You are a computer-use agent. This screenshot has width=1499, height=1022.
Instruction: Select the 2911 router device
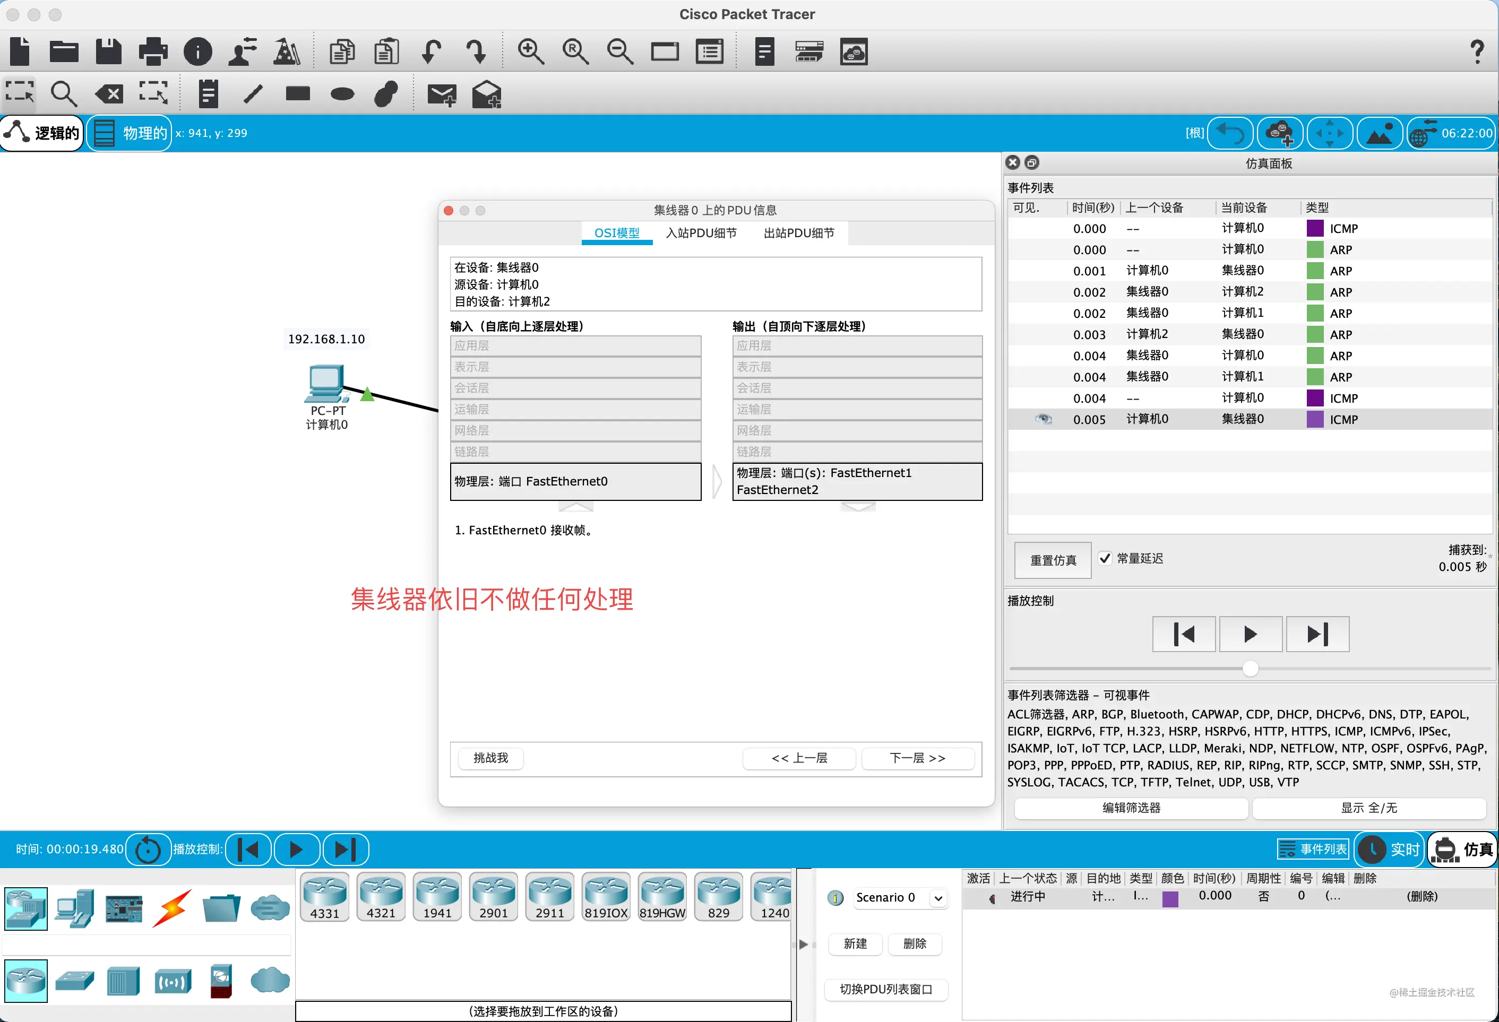(549, 896)
